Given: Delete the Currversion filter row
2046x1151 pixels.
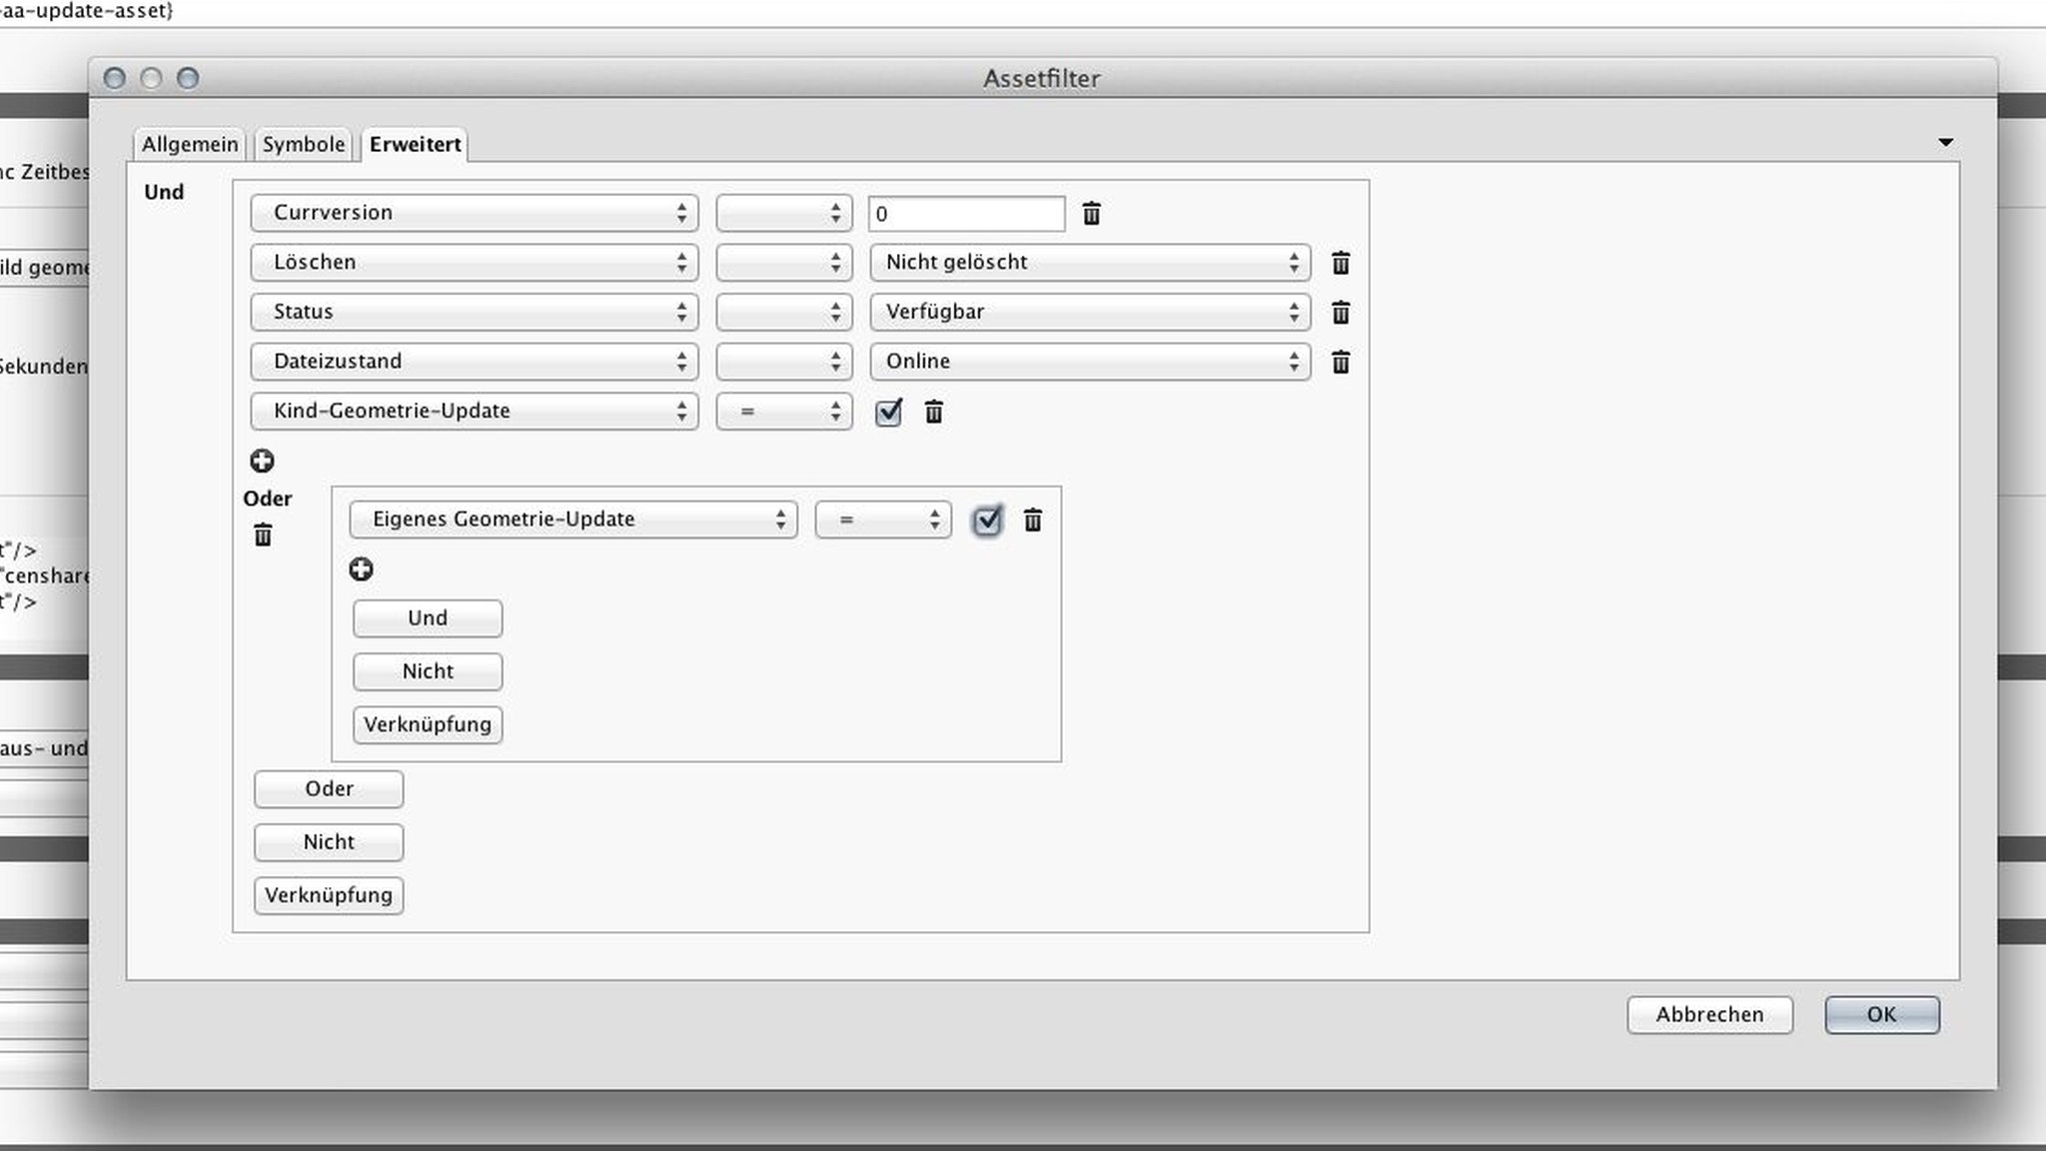Looking at the screenshot, I should (1092, 213).
